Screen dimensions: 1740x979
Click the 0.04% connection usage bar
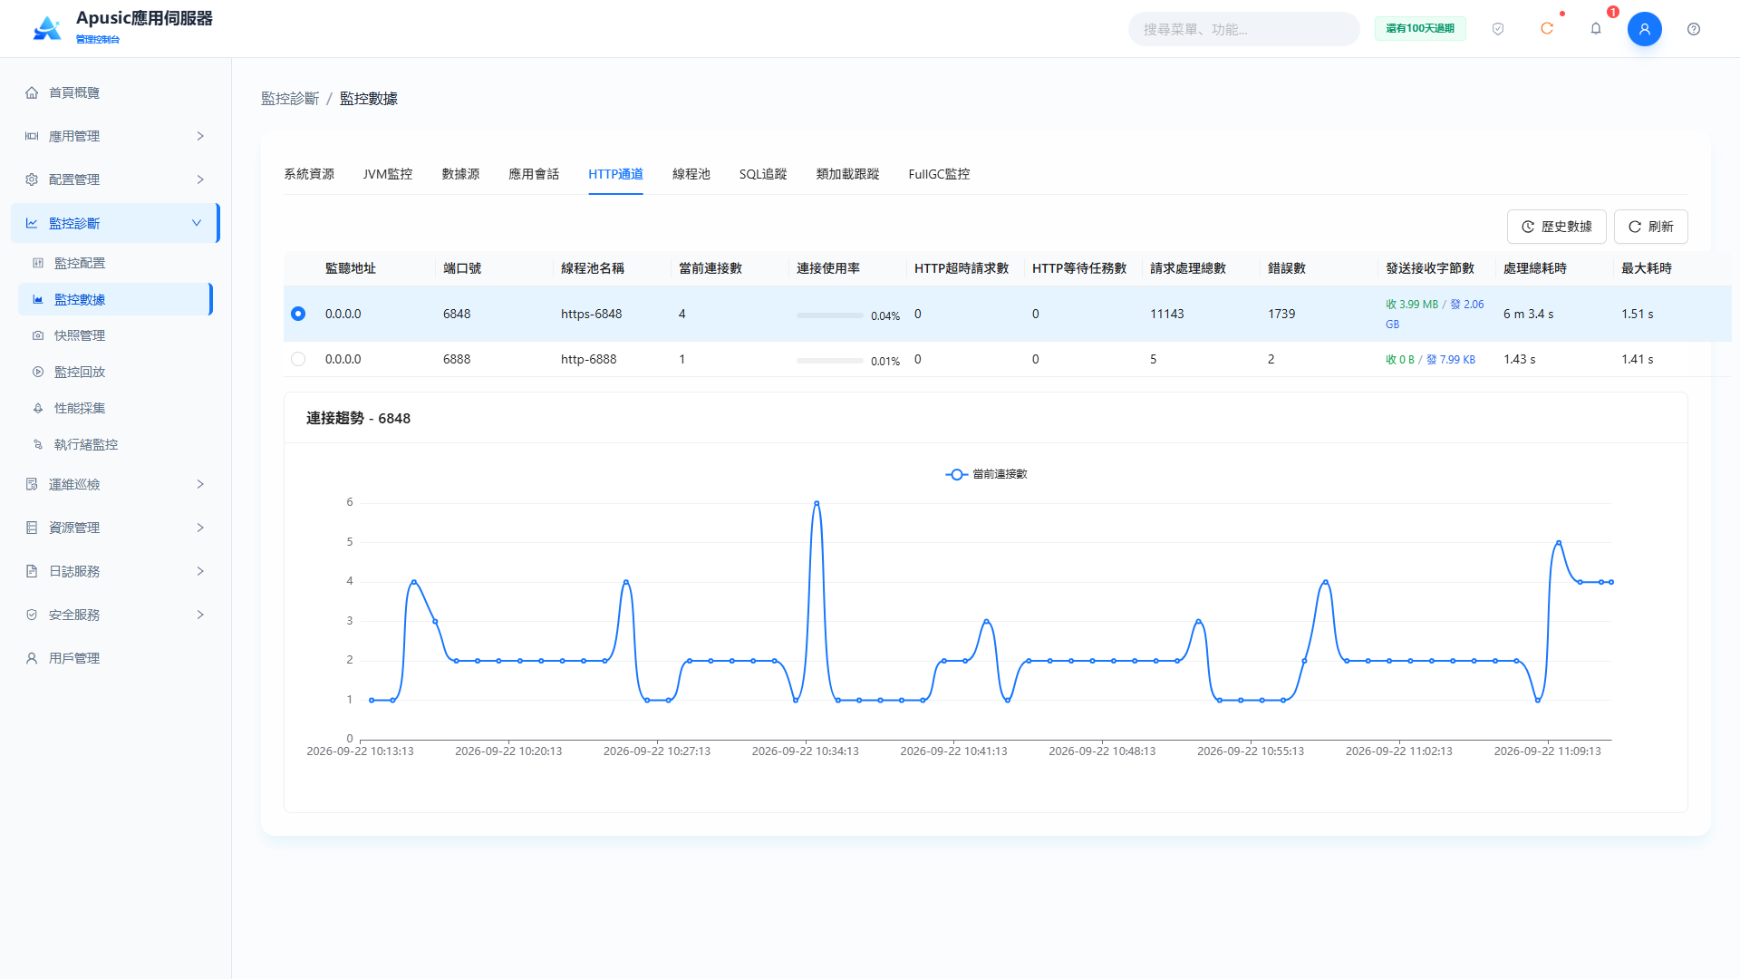pos(830,315)
